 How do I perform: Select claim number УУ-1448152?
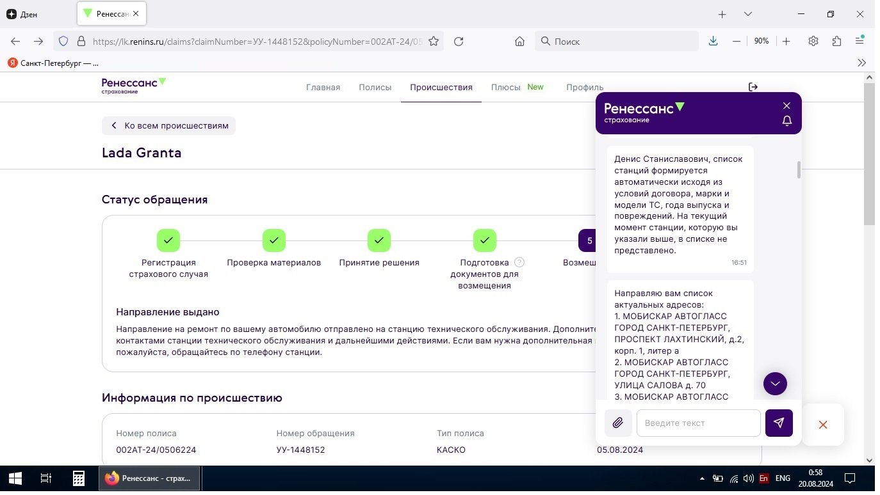[301, 450]
